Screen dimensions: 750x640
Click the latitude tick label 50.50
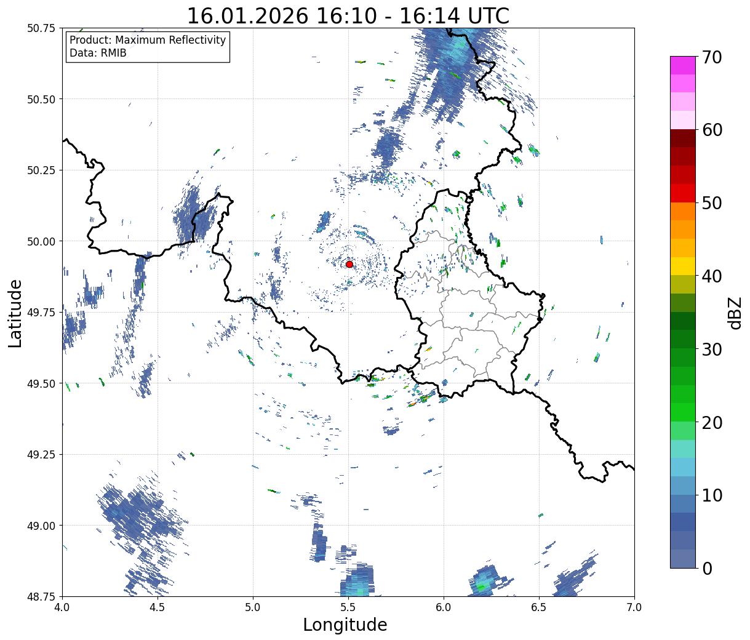pyautogui.click(x=41, y=99)
